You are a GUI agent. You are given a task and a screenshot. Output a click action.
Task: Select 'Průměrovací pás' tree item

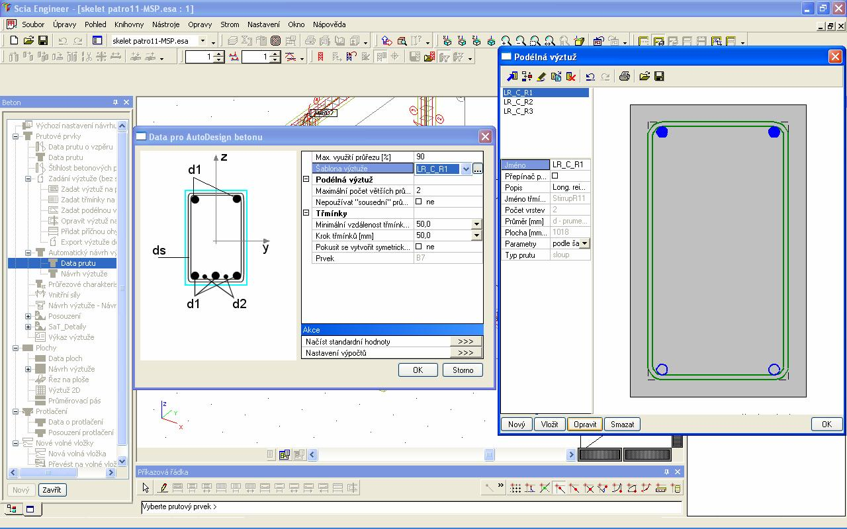[74, 401]
